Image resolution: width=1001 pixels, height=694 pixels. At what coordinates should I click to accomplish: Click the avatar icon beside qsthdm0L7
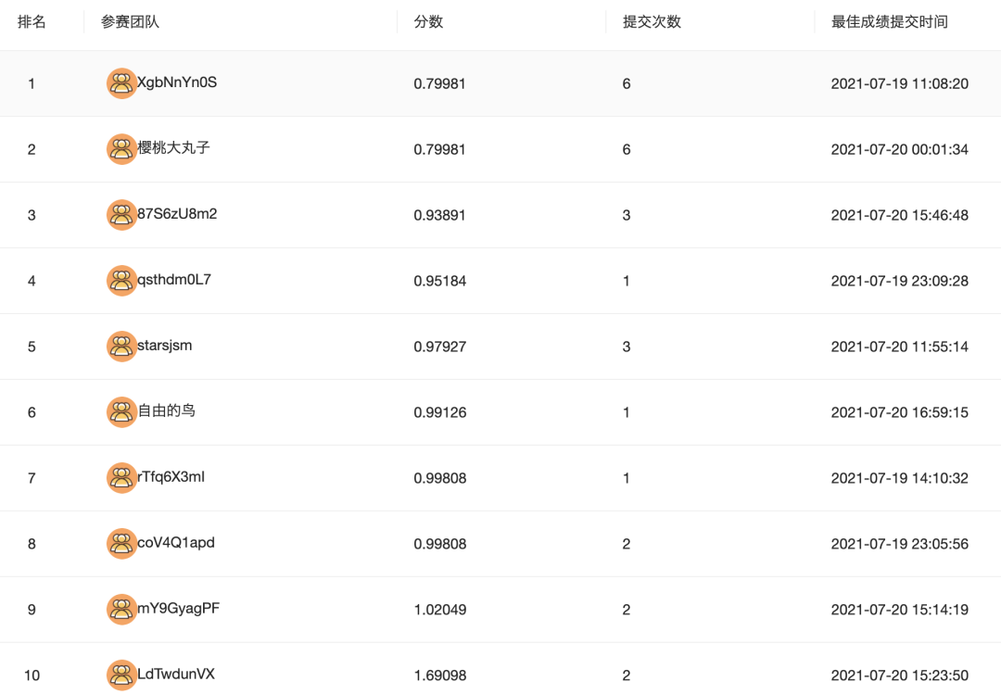tap(121, 281)
